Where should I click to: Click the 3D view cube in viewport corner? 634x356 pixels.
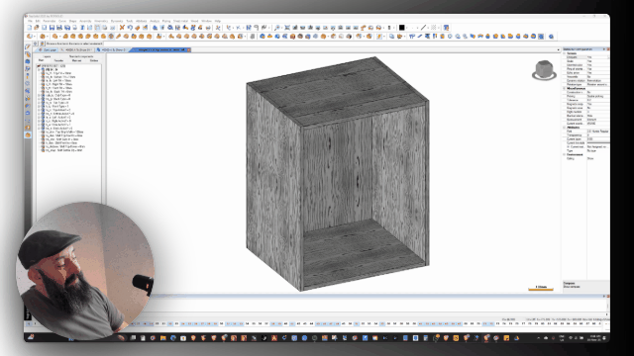point(544,70)
